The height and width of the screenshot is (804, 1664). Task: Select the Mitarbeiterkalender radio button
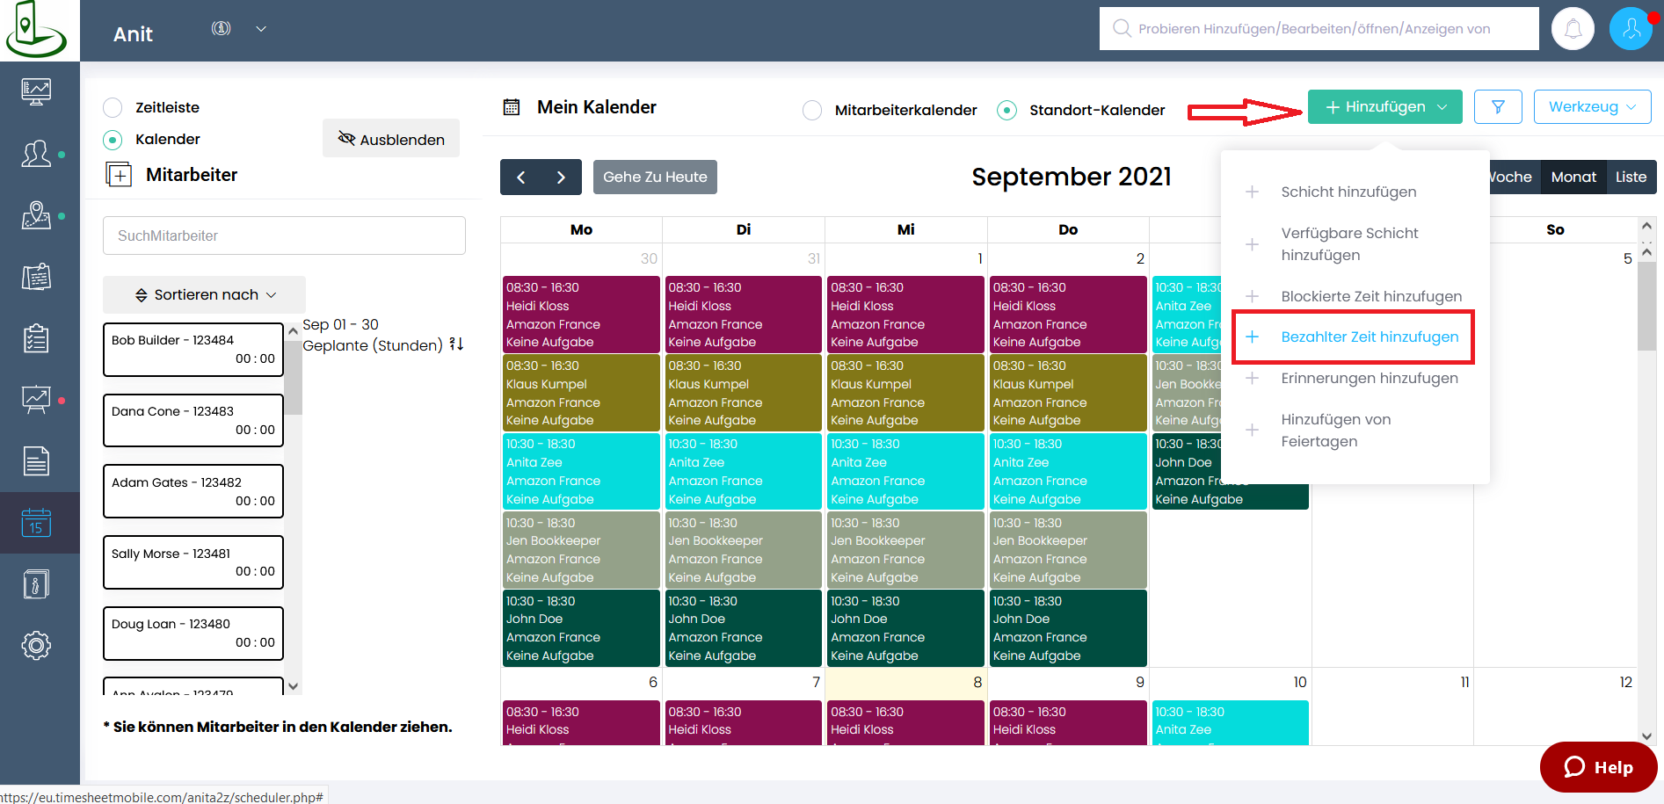pyautogui.click(x=812, y=111)
